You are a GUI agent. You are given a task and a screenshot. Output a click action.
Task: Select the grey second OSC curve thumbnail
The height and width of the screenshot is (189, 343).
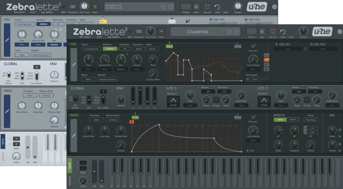click(x=238, y=46)
